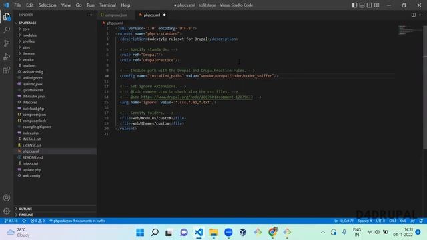427x240 pixels.
Task: Toggle the primary side bar layout icon
Action: tap(354, 5)
